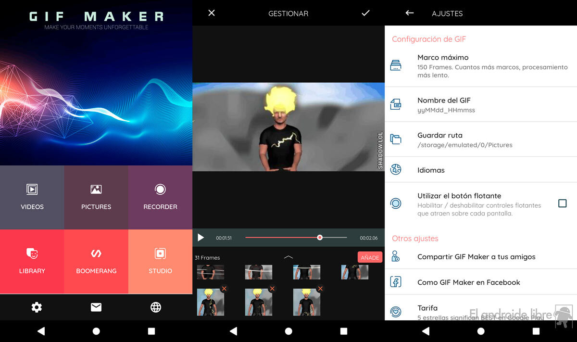Enable the floating button checkbox
This screenshot has height=342, width=577.
(562, 203)
